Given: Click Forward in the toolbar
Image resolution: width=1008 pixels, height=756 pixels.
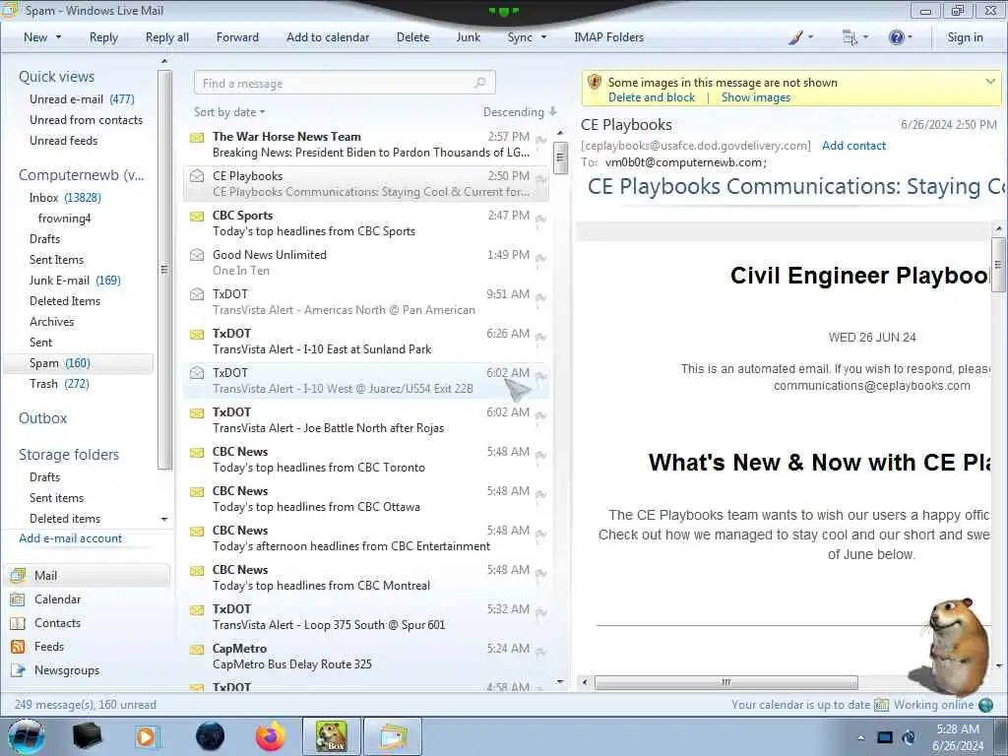Looking at the screenshot, I should coord(237,37).
